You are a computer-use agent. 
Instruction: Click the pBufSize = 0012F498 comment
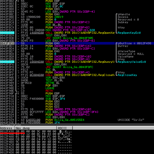(x=134, y=43)
